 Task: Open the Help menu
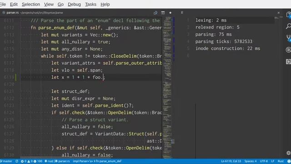coord(105,4)
